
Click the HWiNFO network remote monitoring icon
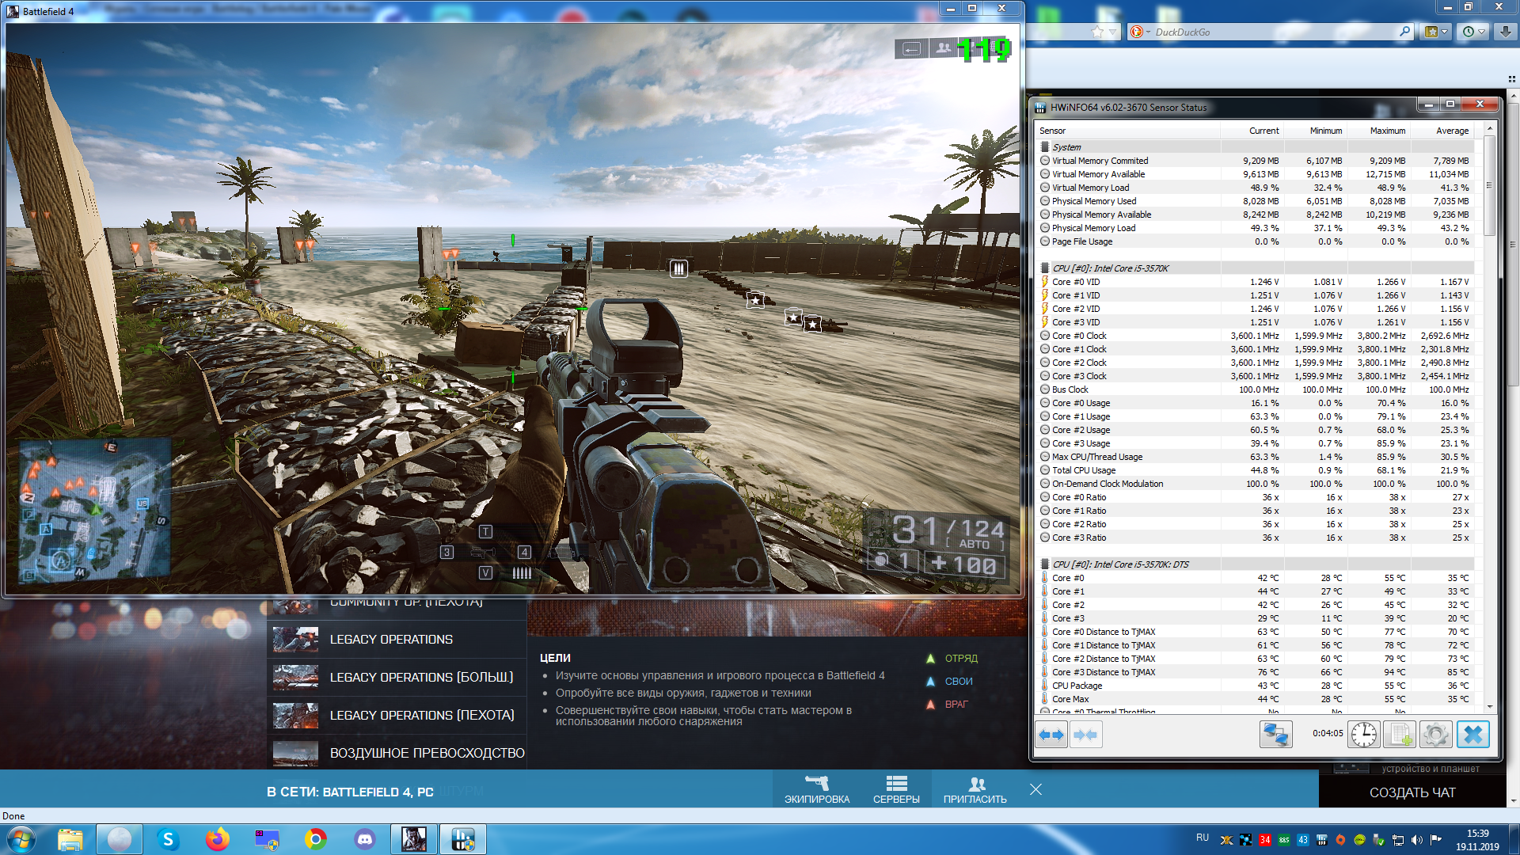click(x=1275, y=735)
